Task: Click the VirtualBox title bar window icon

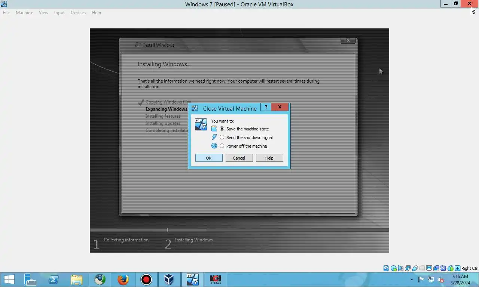Action: pyautogui.click(x=4, y=4)
